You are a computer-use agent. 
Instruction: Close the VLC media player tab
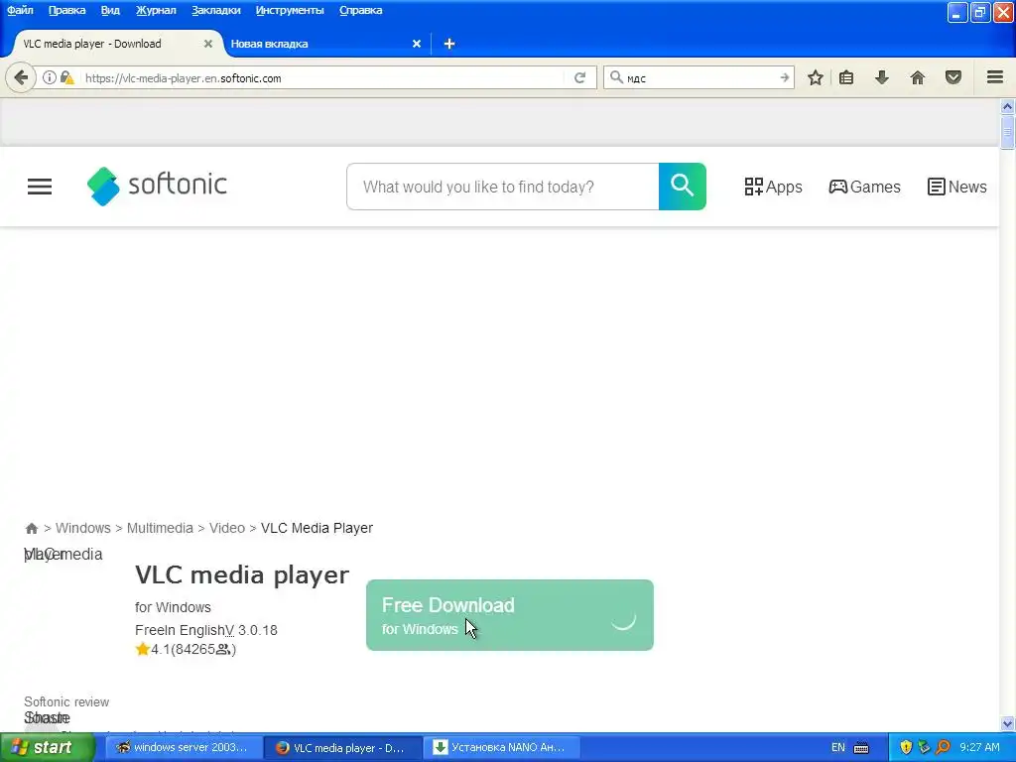coord(208,44)
